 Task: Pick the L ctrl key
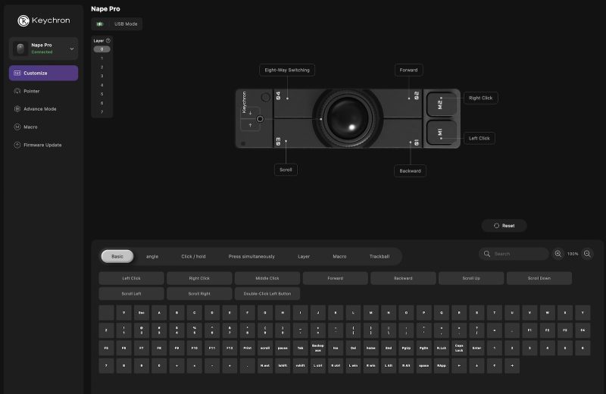(318, 366)
